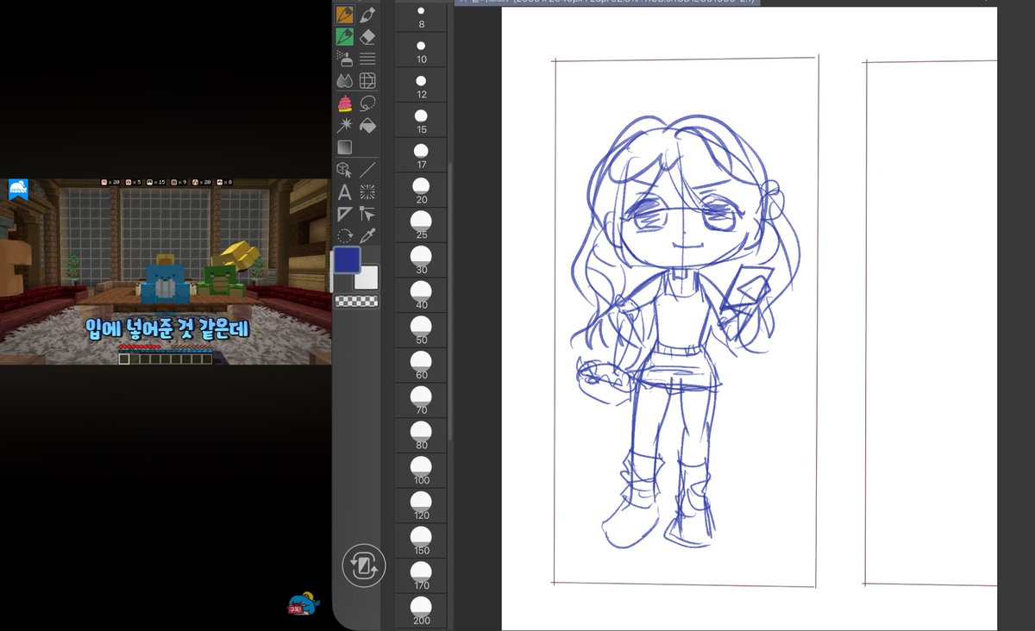Select the dotted circular arrow tool

coord(345,236)
